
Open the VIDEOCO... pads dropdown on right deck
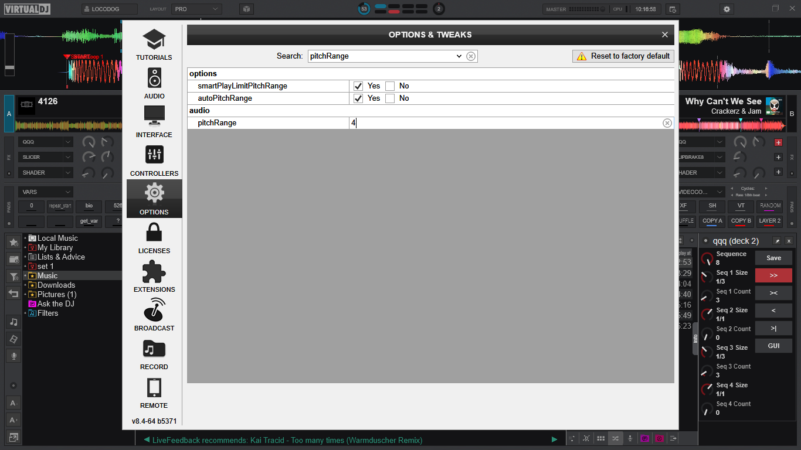pos(701,192)
